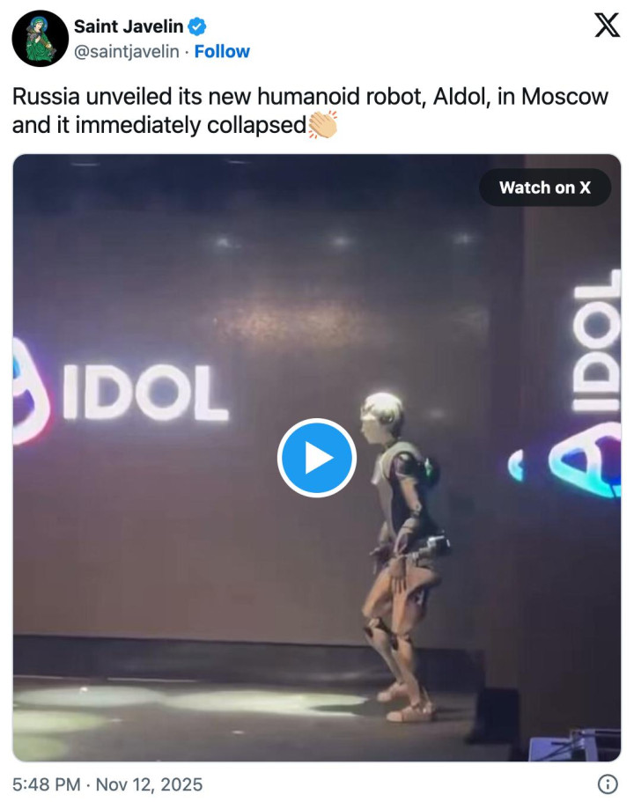
Task: Open the tweet info icon
Action: click(608, 784)
